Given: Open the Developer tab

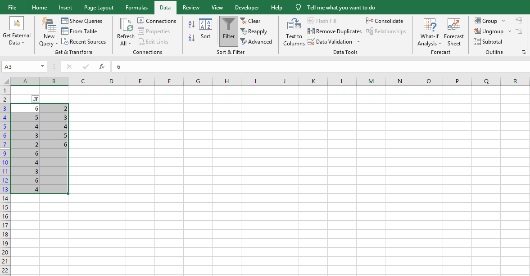Looking at the screenshot, I should pos(247,7).
